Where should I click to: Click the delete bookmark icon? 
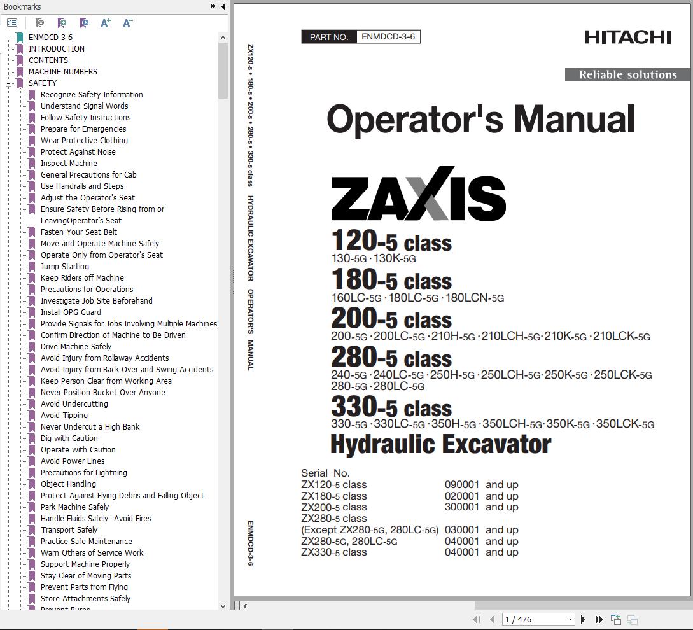(39, 22)
